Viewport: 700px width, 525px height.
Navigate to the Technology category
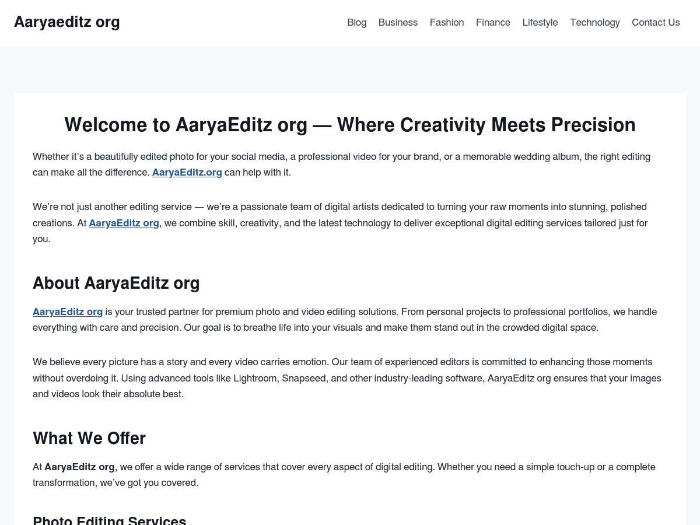click(594, 22)
